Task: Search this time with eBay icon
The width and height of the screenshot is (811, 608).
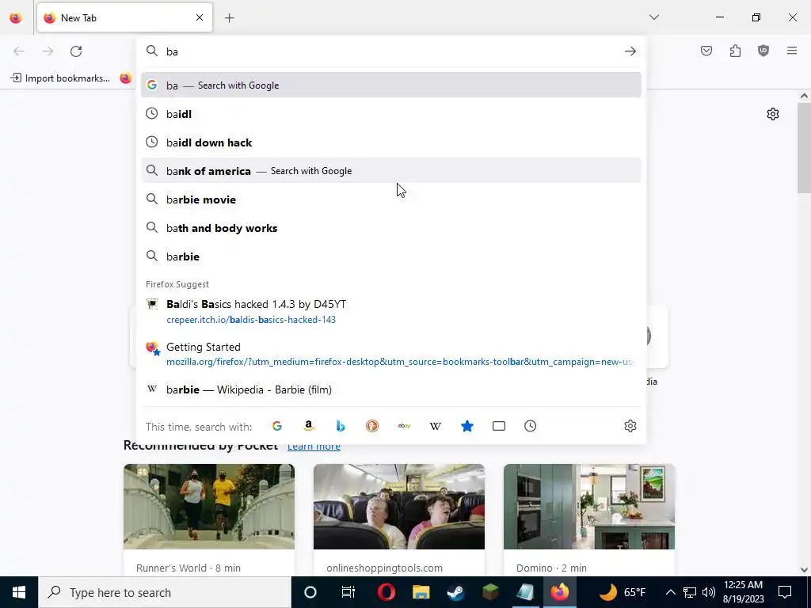Action: pos(404,426)
